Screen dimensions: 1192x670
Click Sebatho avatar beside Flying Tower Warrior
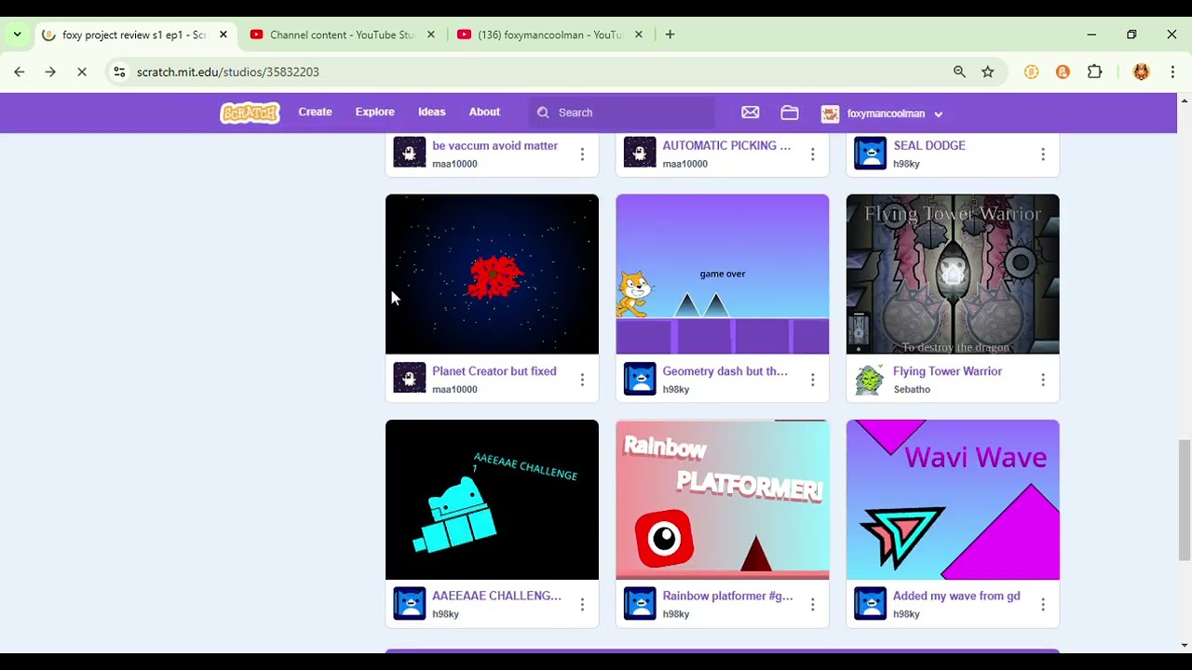[870, 378]
